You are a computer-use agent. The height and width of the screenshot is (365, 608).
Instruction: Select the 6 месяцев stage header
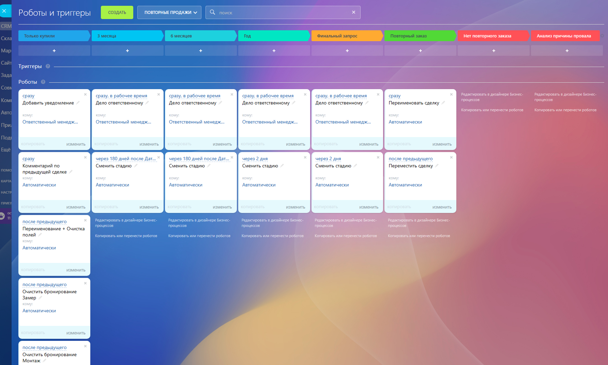pyautogui.click(x=201, y=36)
